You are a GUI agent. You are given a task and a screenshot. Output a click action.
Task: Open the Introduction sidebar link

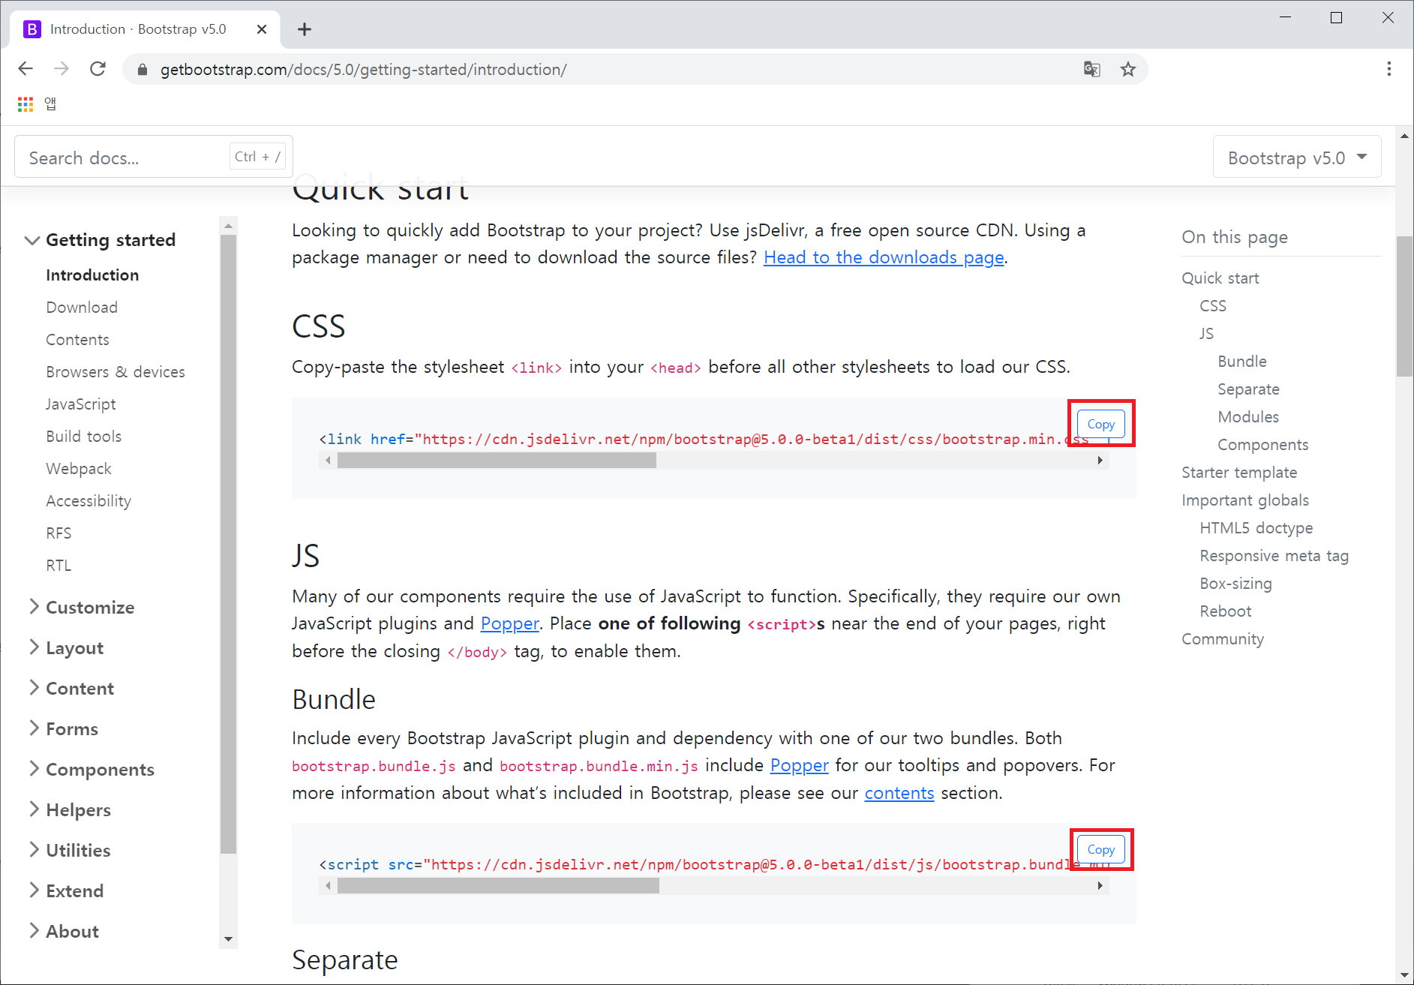click(x=92, y=275)
